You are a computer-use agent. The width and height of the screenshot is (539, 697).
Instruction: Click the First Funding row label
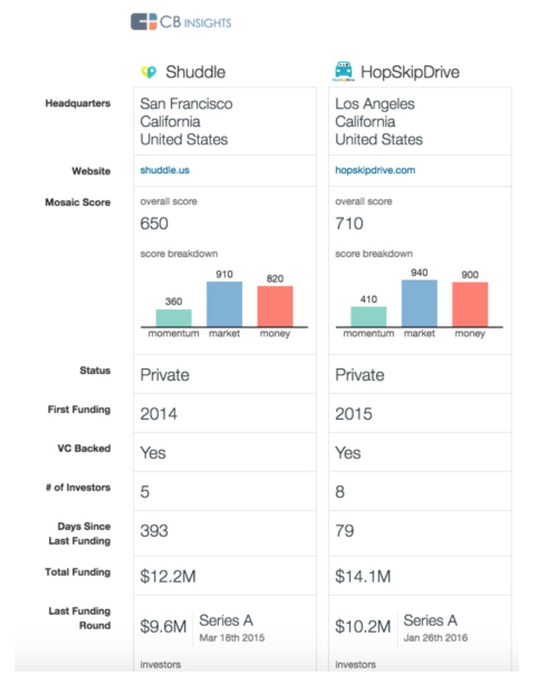[x=79, y=409]
